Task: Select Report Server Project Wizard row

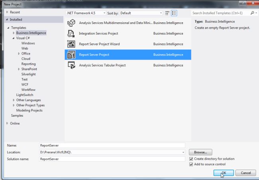Action: coord(128,44)
